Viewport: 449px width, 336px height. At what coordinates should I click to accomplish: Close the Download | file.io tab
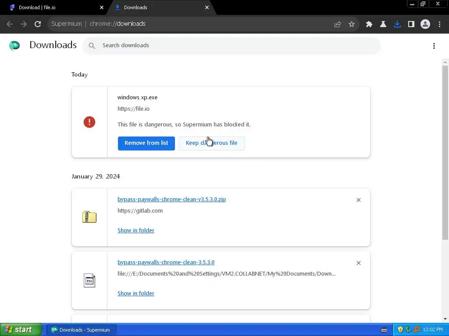102,7
